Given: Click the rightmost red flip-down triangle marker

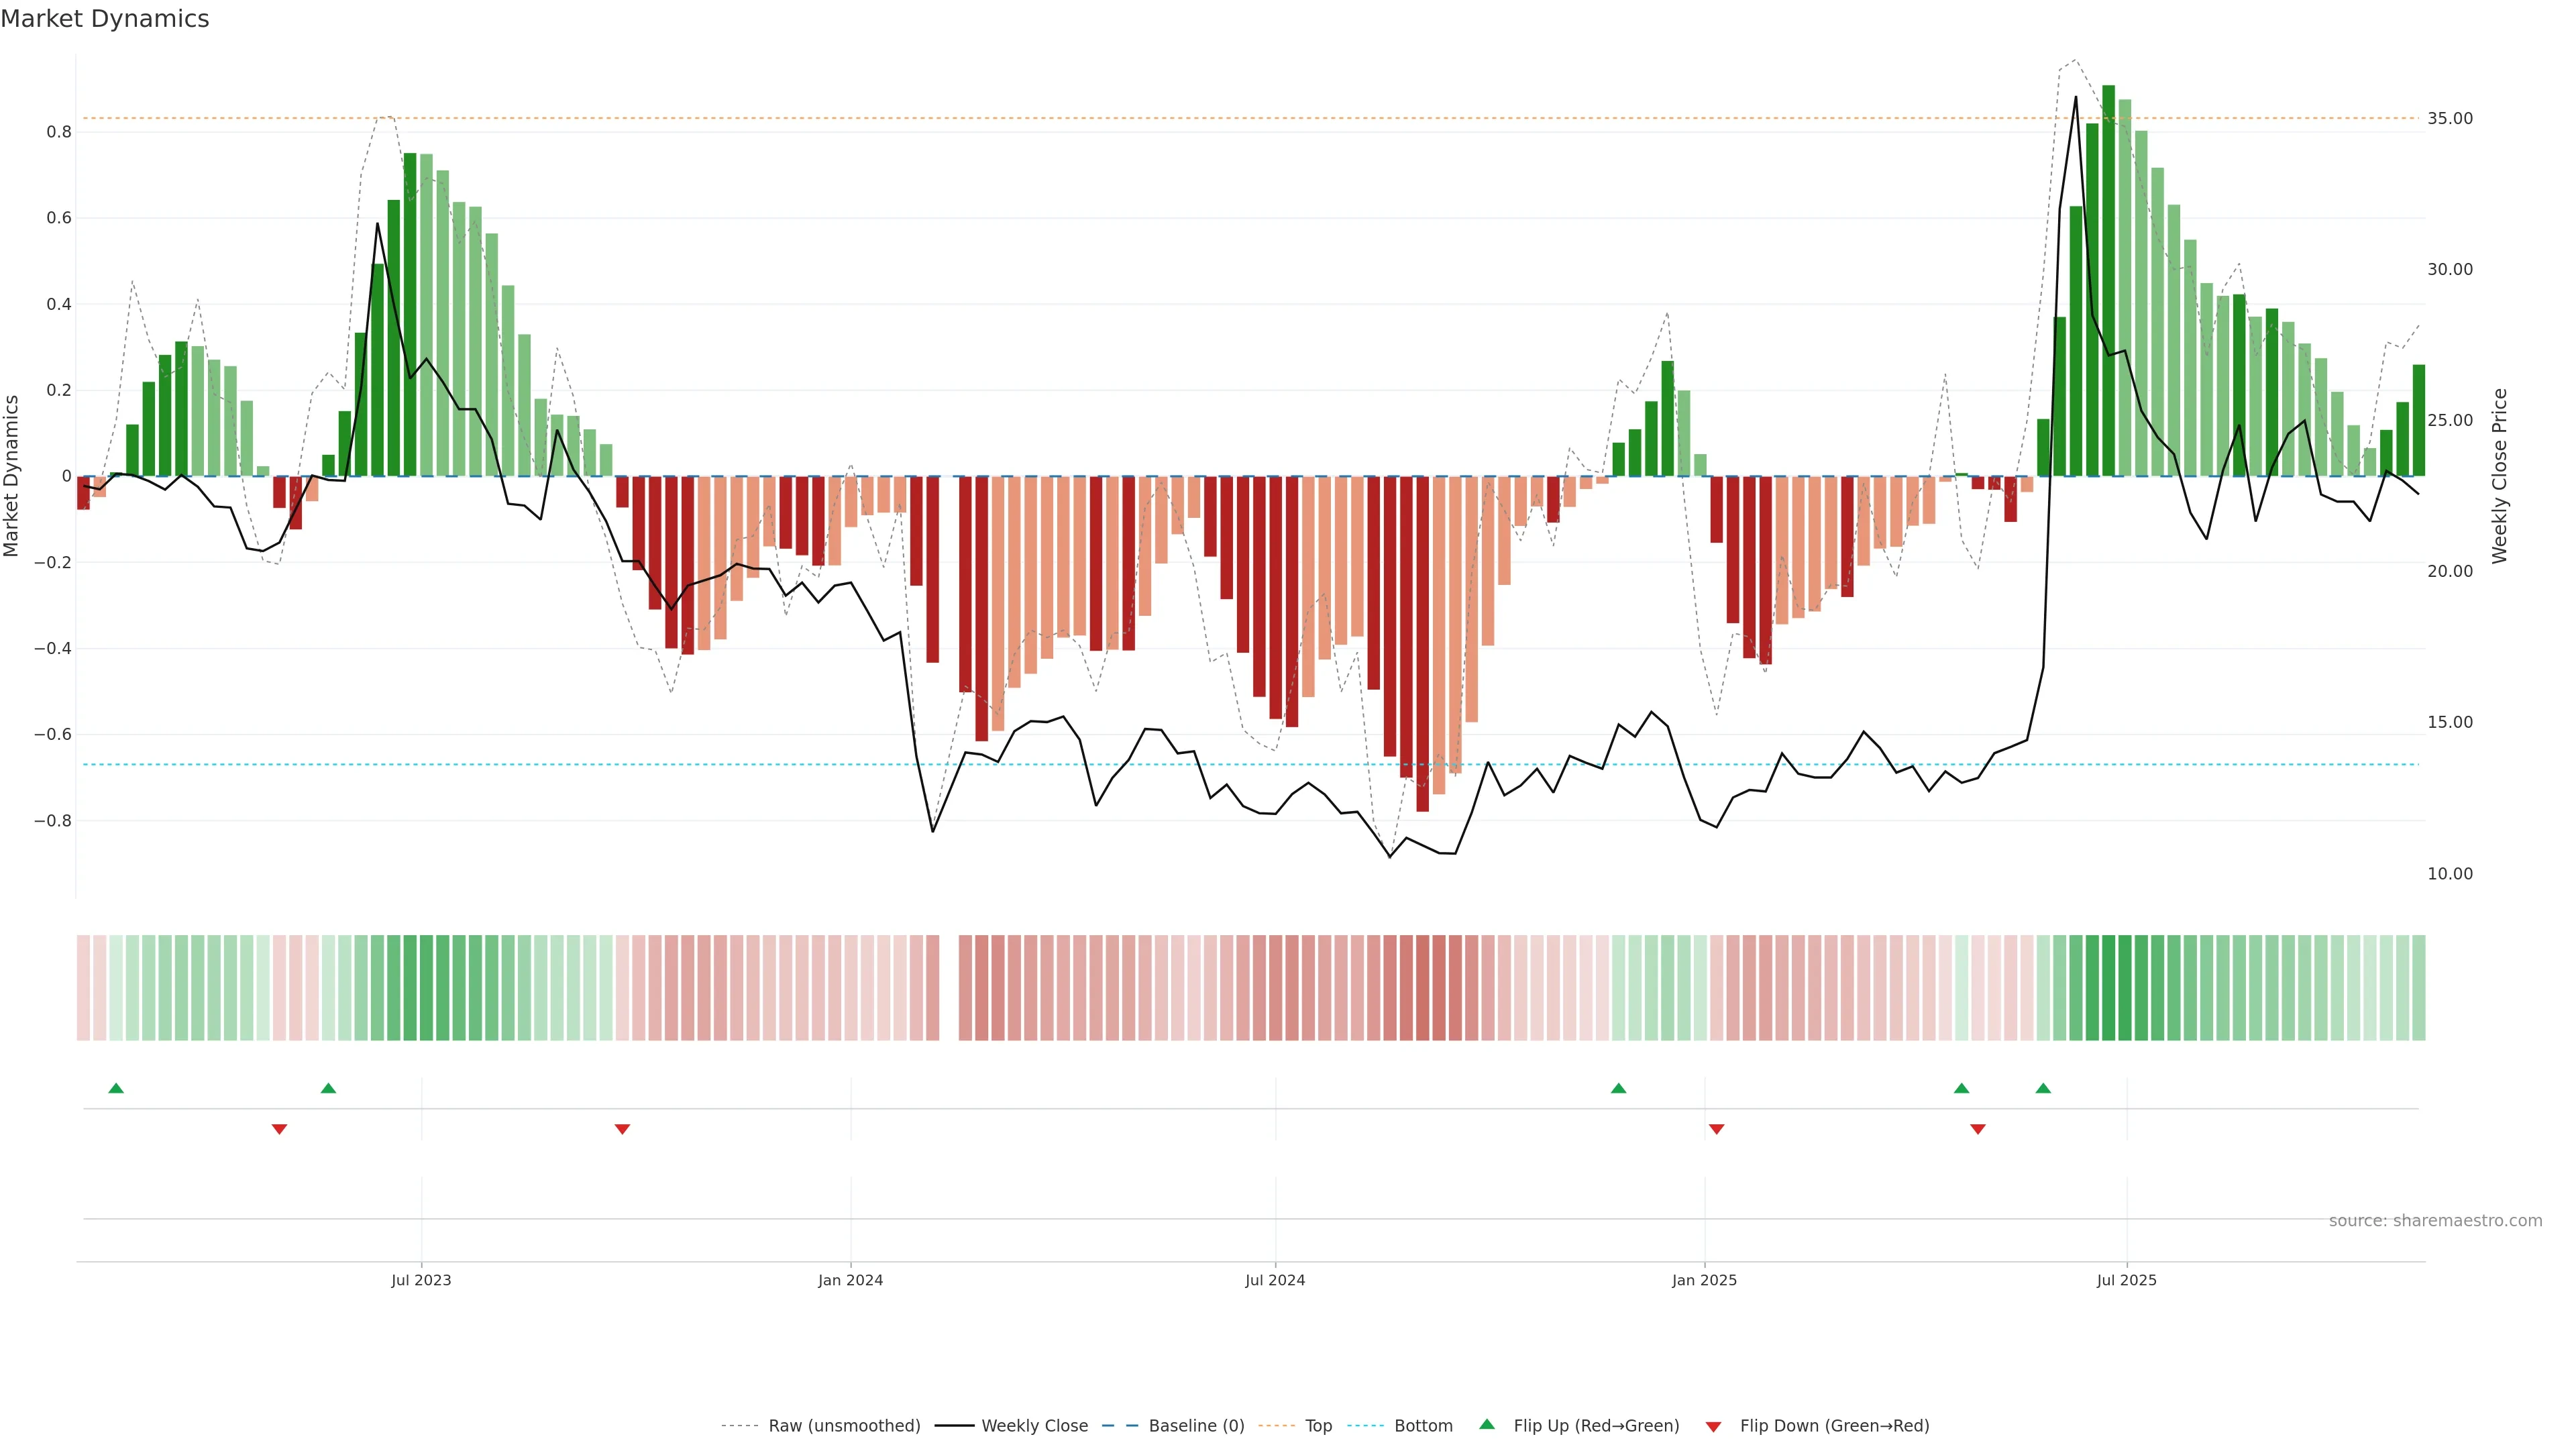Looking at the screenshot, I should click(x=1977, y=1129).
